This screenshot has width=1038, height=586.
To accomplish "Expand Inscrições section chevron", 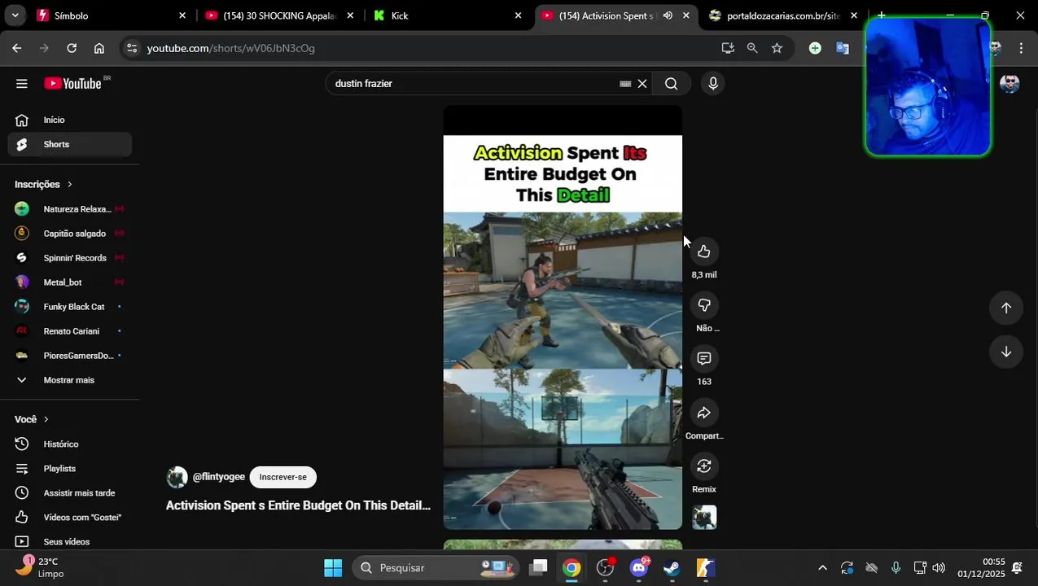I will 70,185.
